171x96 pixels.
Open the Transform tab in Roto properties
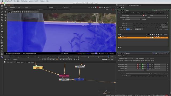[125, 13]
